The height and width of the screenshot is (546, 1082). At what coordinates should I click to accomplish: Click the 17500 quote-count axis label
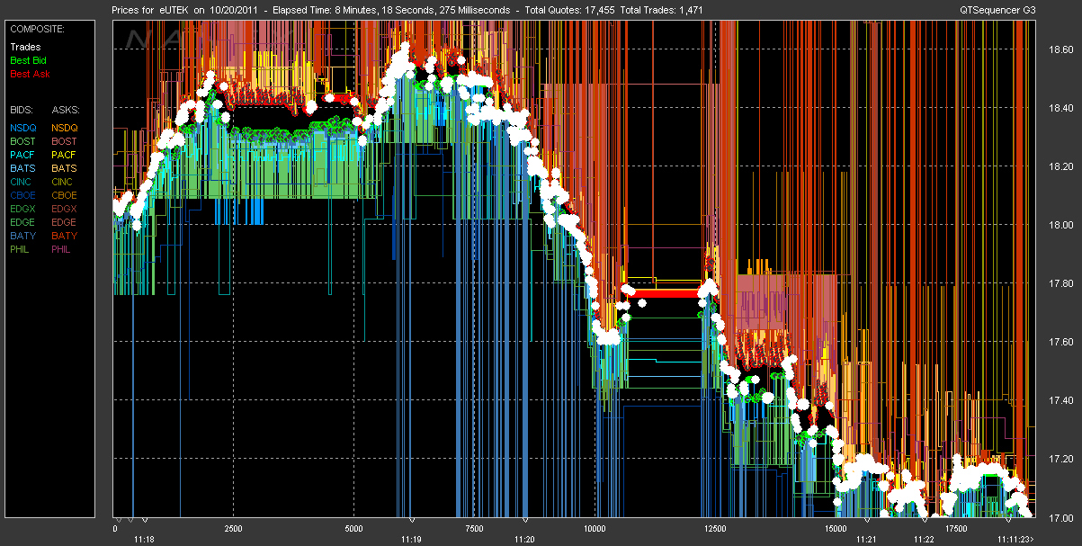[955, 529]
